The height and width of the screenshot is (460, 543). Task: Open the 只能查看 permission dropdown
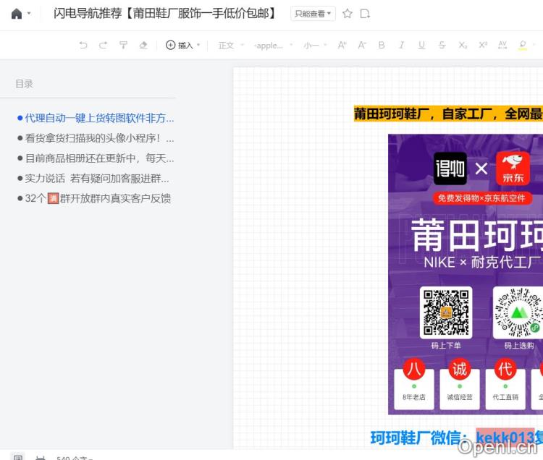point(313,14)
